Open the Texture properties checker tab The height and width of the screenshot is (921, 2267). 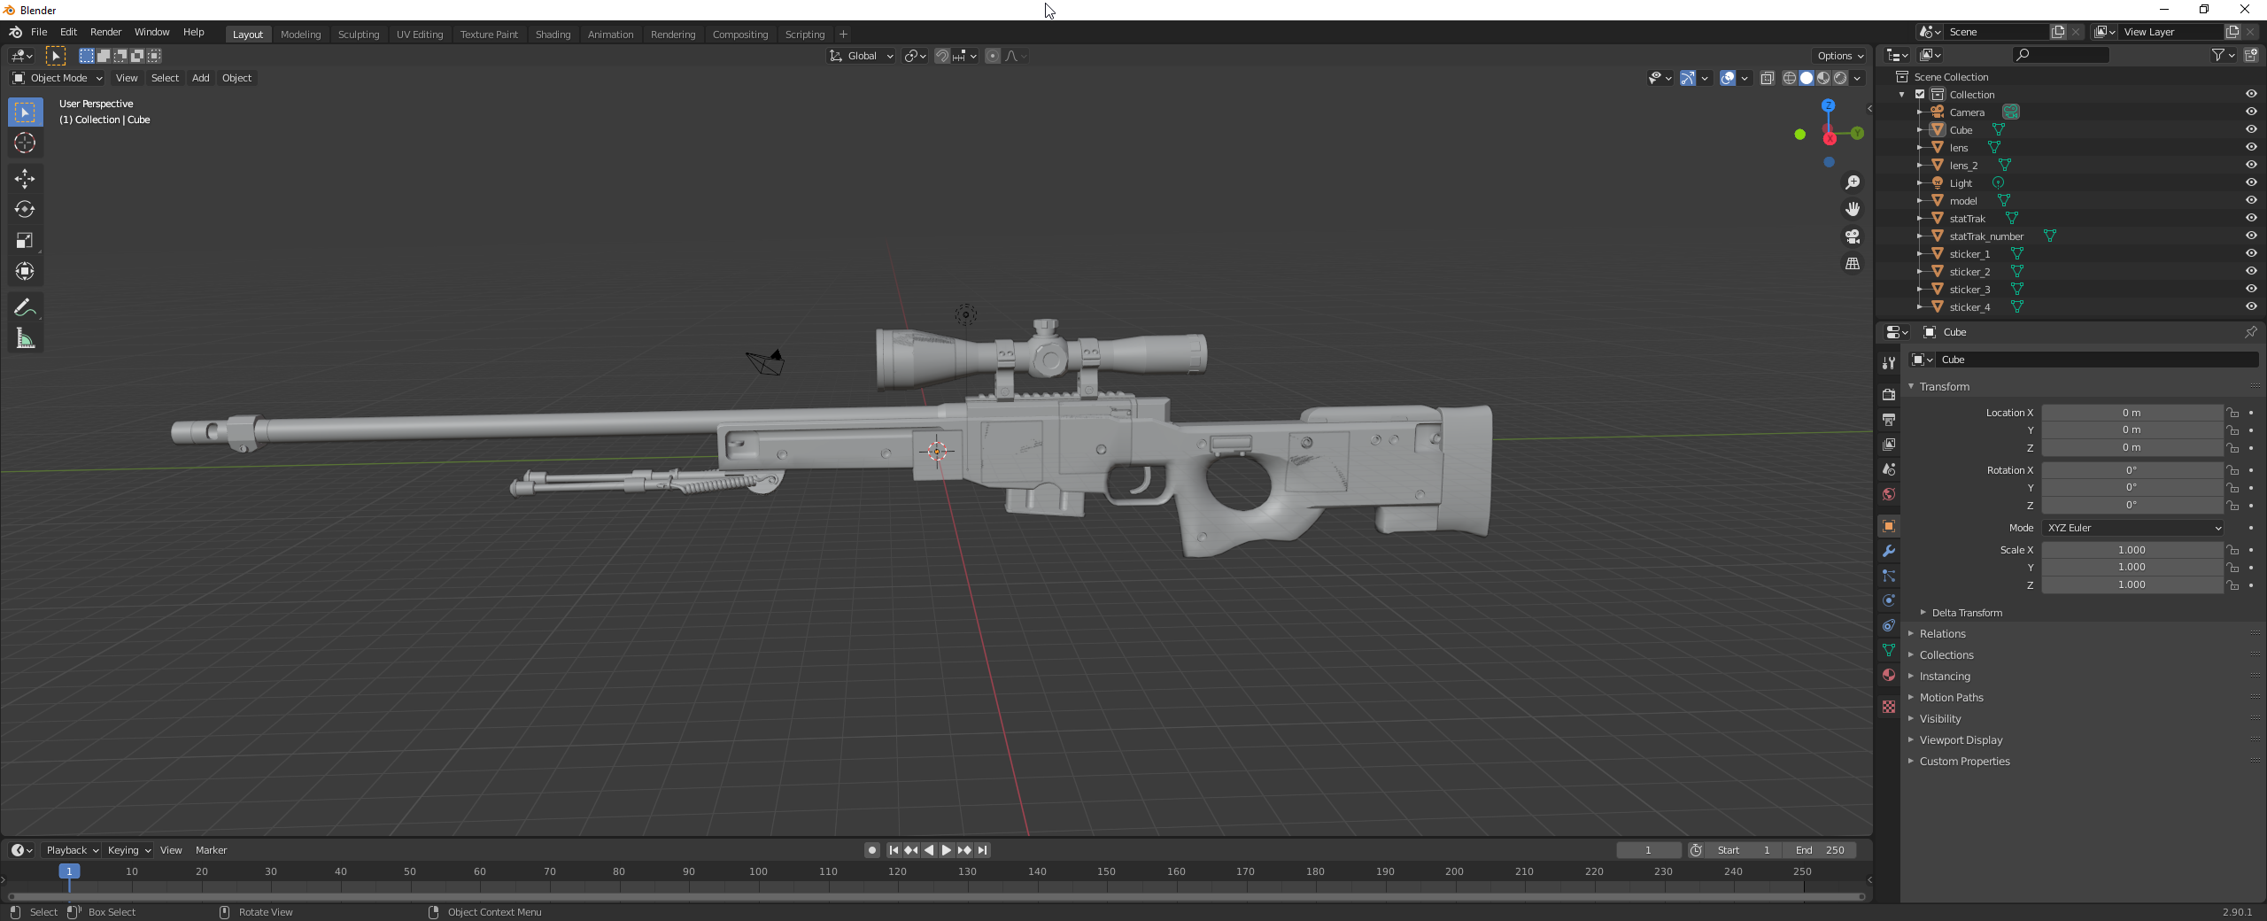pos(1888,707)
